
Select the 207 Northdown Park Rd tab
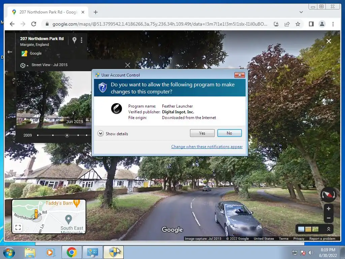(48, 12)
